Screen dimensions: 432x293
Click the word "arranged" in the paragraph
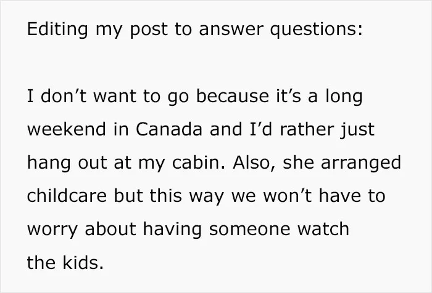(361, 163)
